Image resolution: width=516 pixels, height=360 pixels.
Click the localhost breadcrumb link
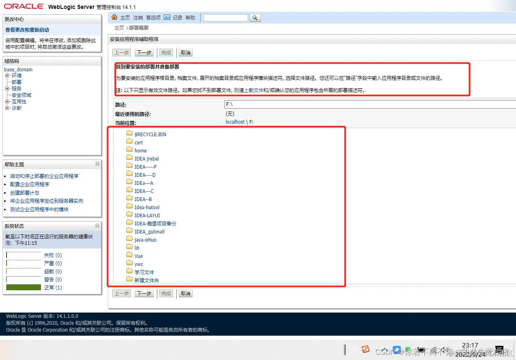pyautogui.click(x=235, y=122)
